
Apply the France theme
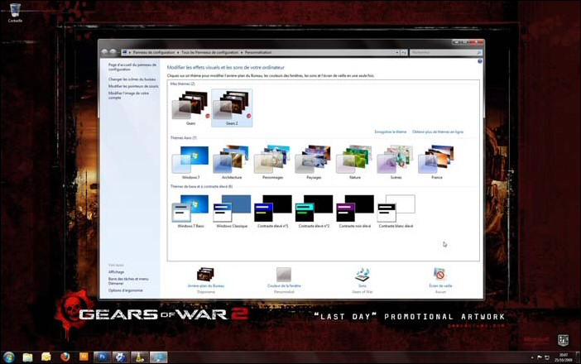[437, 162]
